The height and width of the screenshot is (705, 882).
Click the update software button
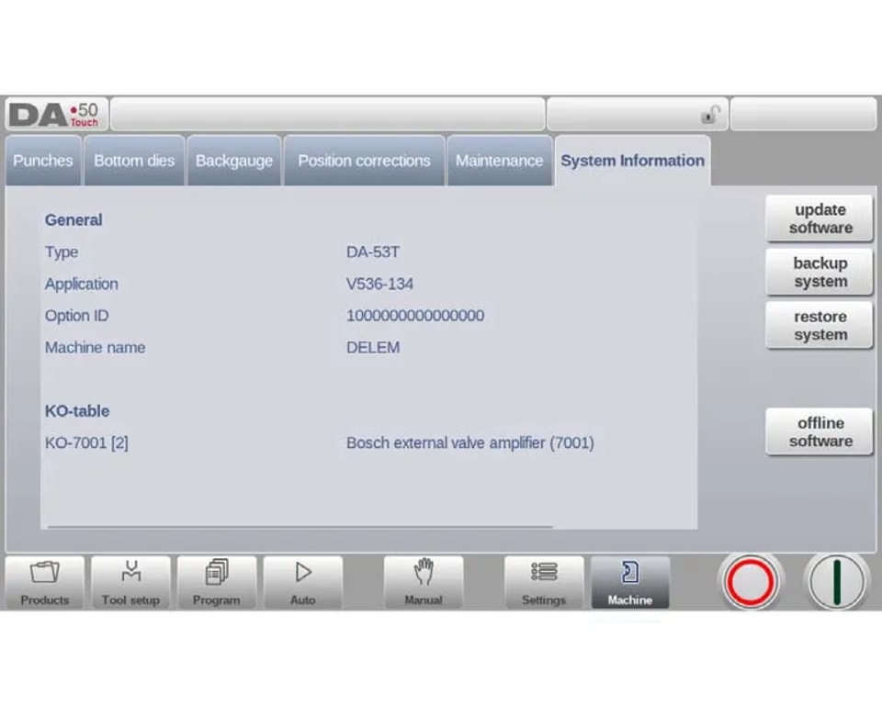click(x=820, y=218)
